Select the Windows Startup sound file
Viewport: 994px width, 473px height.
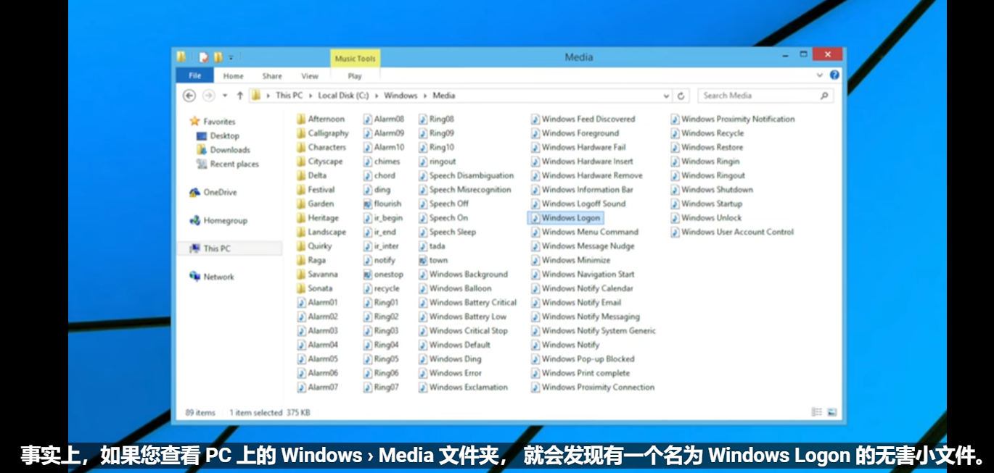coord(712,204)
